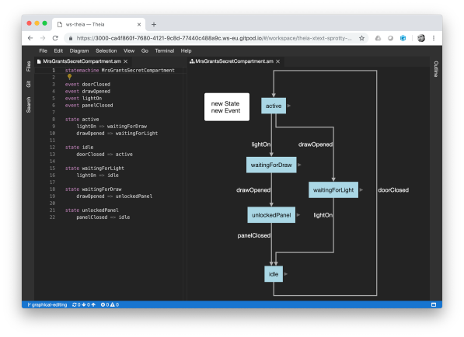Expand the arrow next to active state
The width and height of the screenshot is (464, 337).
coord(289,106)
